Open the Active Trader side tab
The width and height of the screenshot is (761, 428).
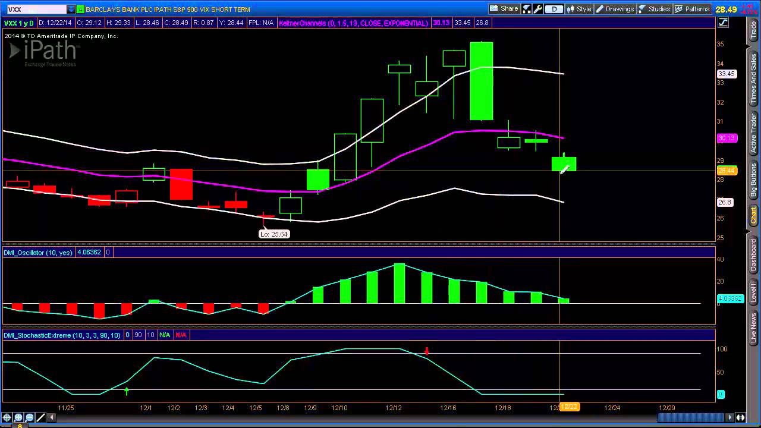pos(753,133)
